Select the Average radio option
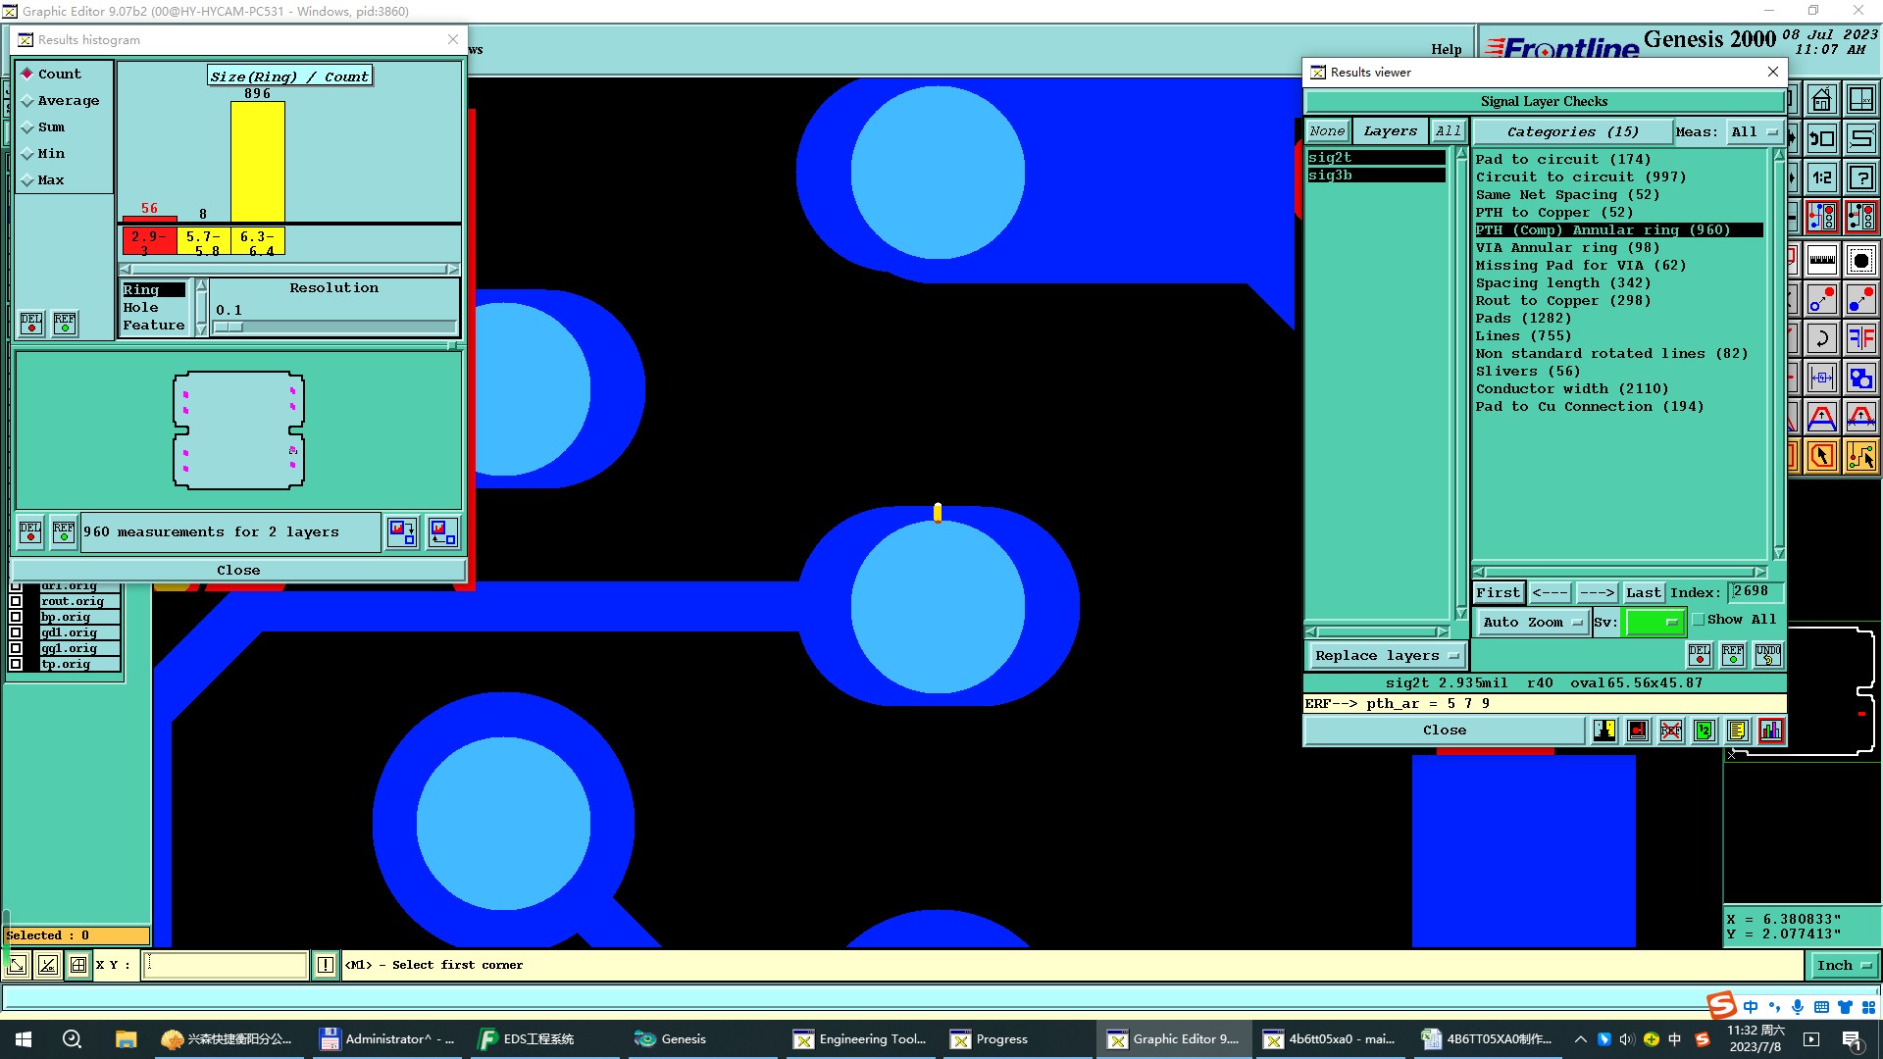Screen dimensions: 1883x1059 pos(60,100)
